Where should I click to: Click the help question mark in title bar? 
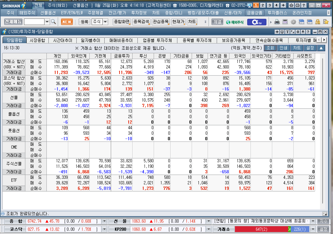click(304, 5)
